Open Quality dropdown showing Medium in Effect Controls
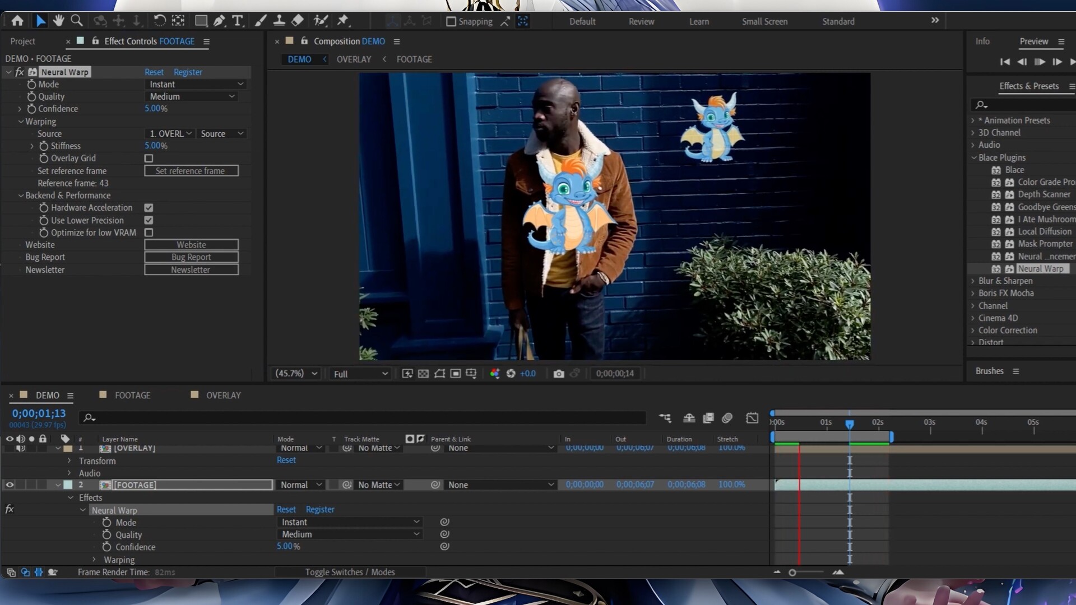Screen dimensions: 1076x605 pos(191,96)
